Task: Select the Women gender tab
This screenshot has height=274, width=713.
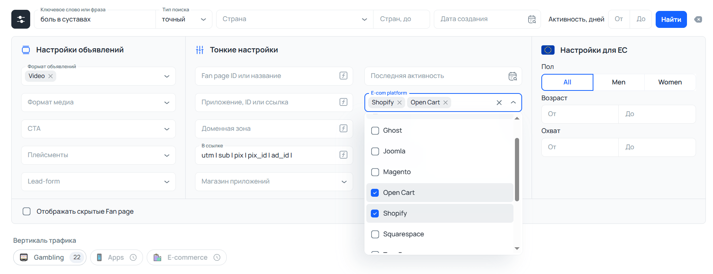Action: pyautogui.click(x=670, y=82)
